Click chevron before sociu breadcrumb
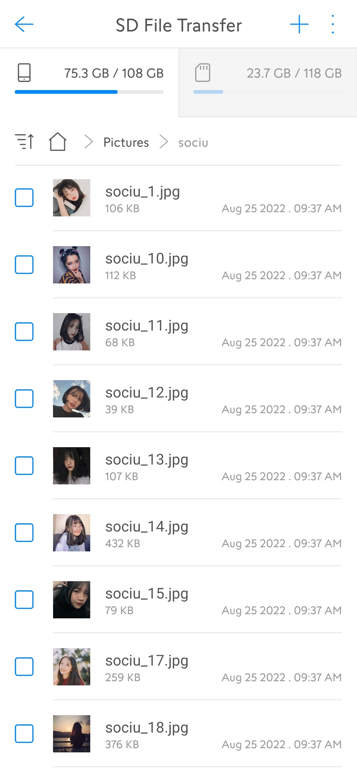Screen dimensions: 357x770 164,142
